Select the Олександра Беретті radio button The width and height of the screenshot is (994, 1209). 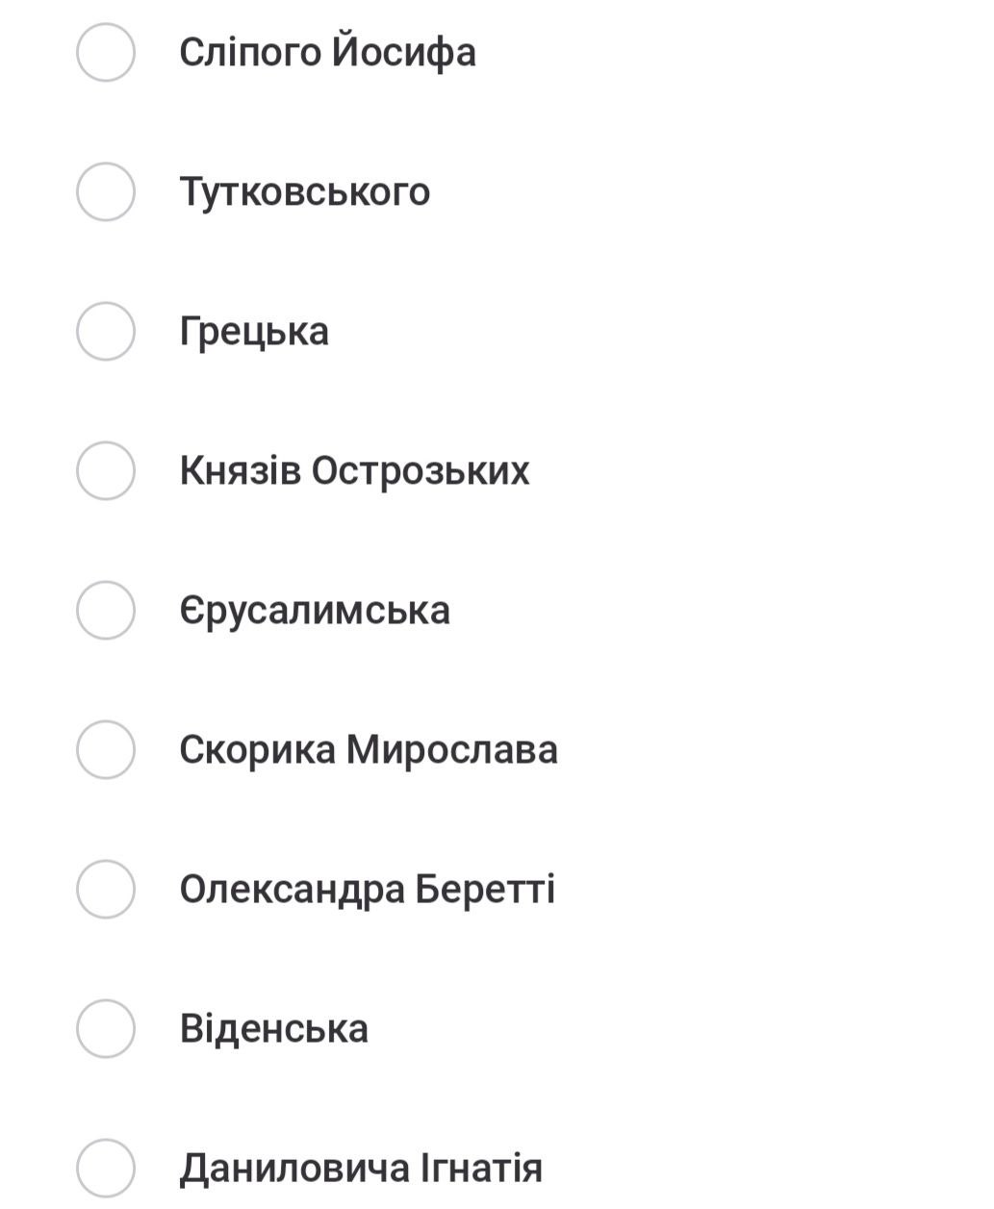pyautogui.click(x=105, y=890)
